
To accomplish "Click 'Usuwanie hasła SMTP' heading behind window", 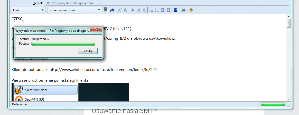I will point(124,111).
